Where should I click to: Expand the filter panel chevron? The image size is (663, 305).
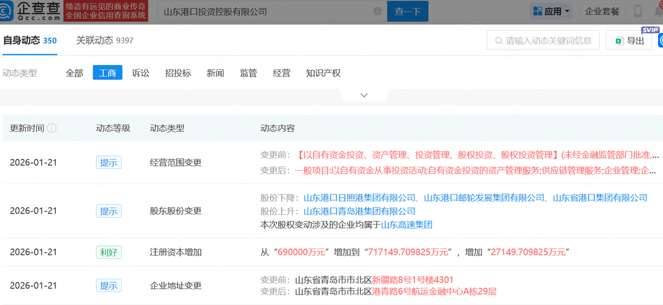364,95
